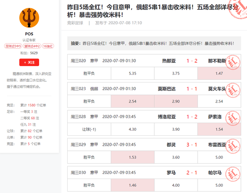This screenshot has height=193, width=247.
Task: Click the 周三029 match code
Action: 78,145
